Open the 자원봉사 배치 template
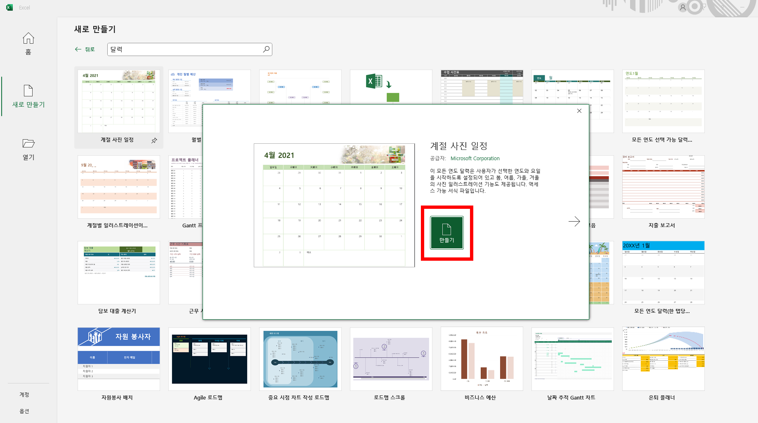The height and width of the screenshot is (423, 758). tap(118, 359)
